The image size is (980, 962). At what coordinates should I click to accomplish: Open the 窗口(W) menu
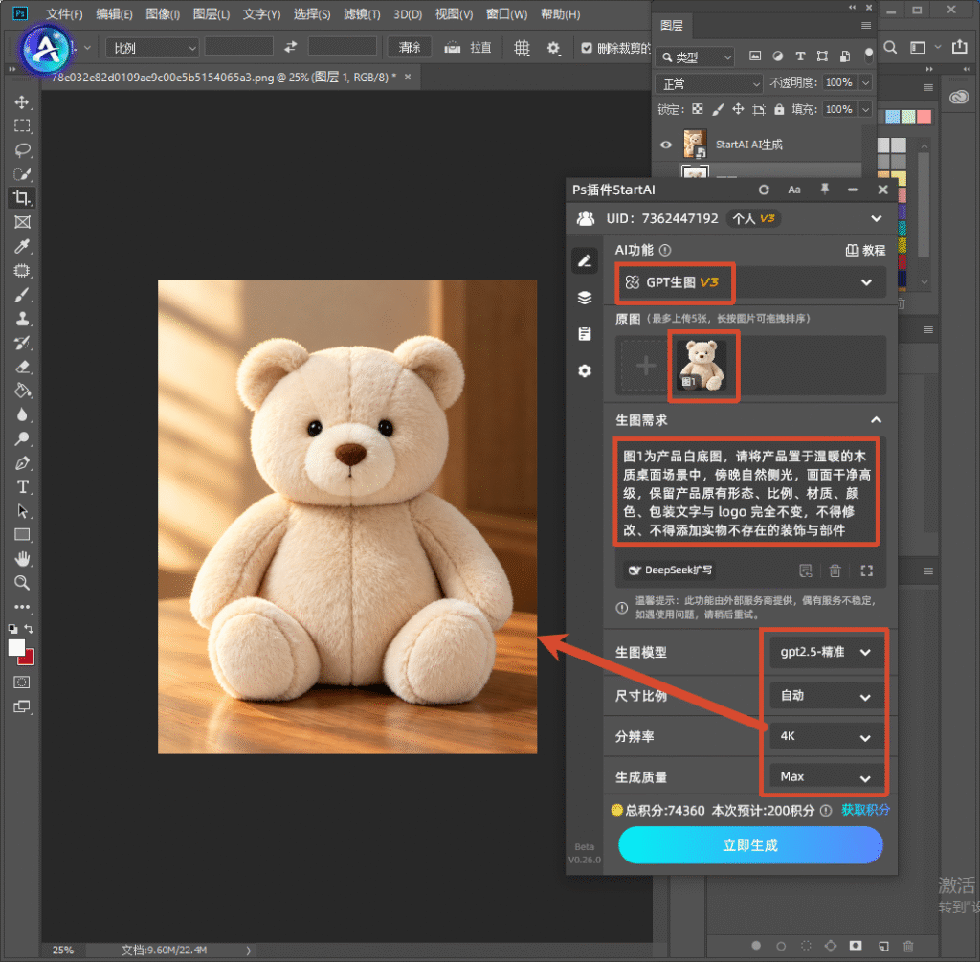(x=506, y=13)
